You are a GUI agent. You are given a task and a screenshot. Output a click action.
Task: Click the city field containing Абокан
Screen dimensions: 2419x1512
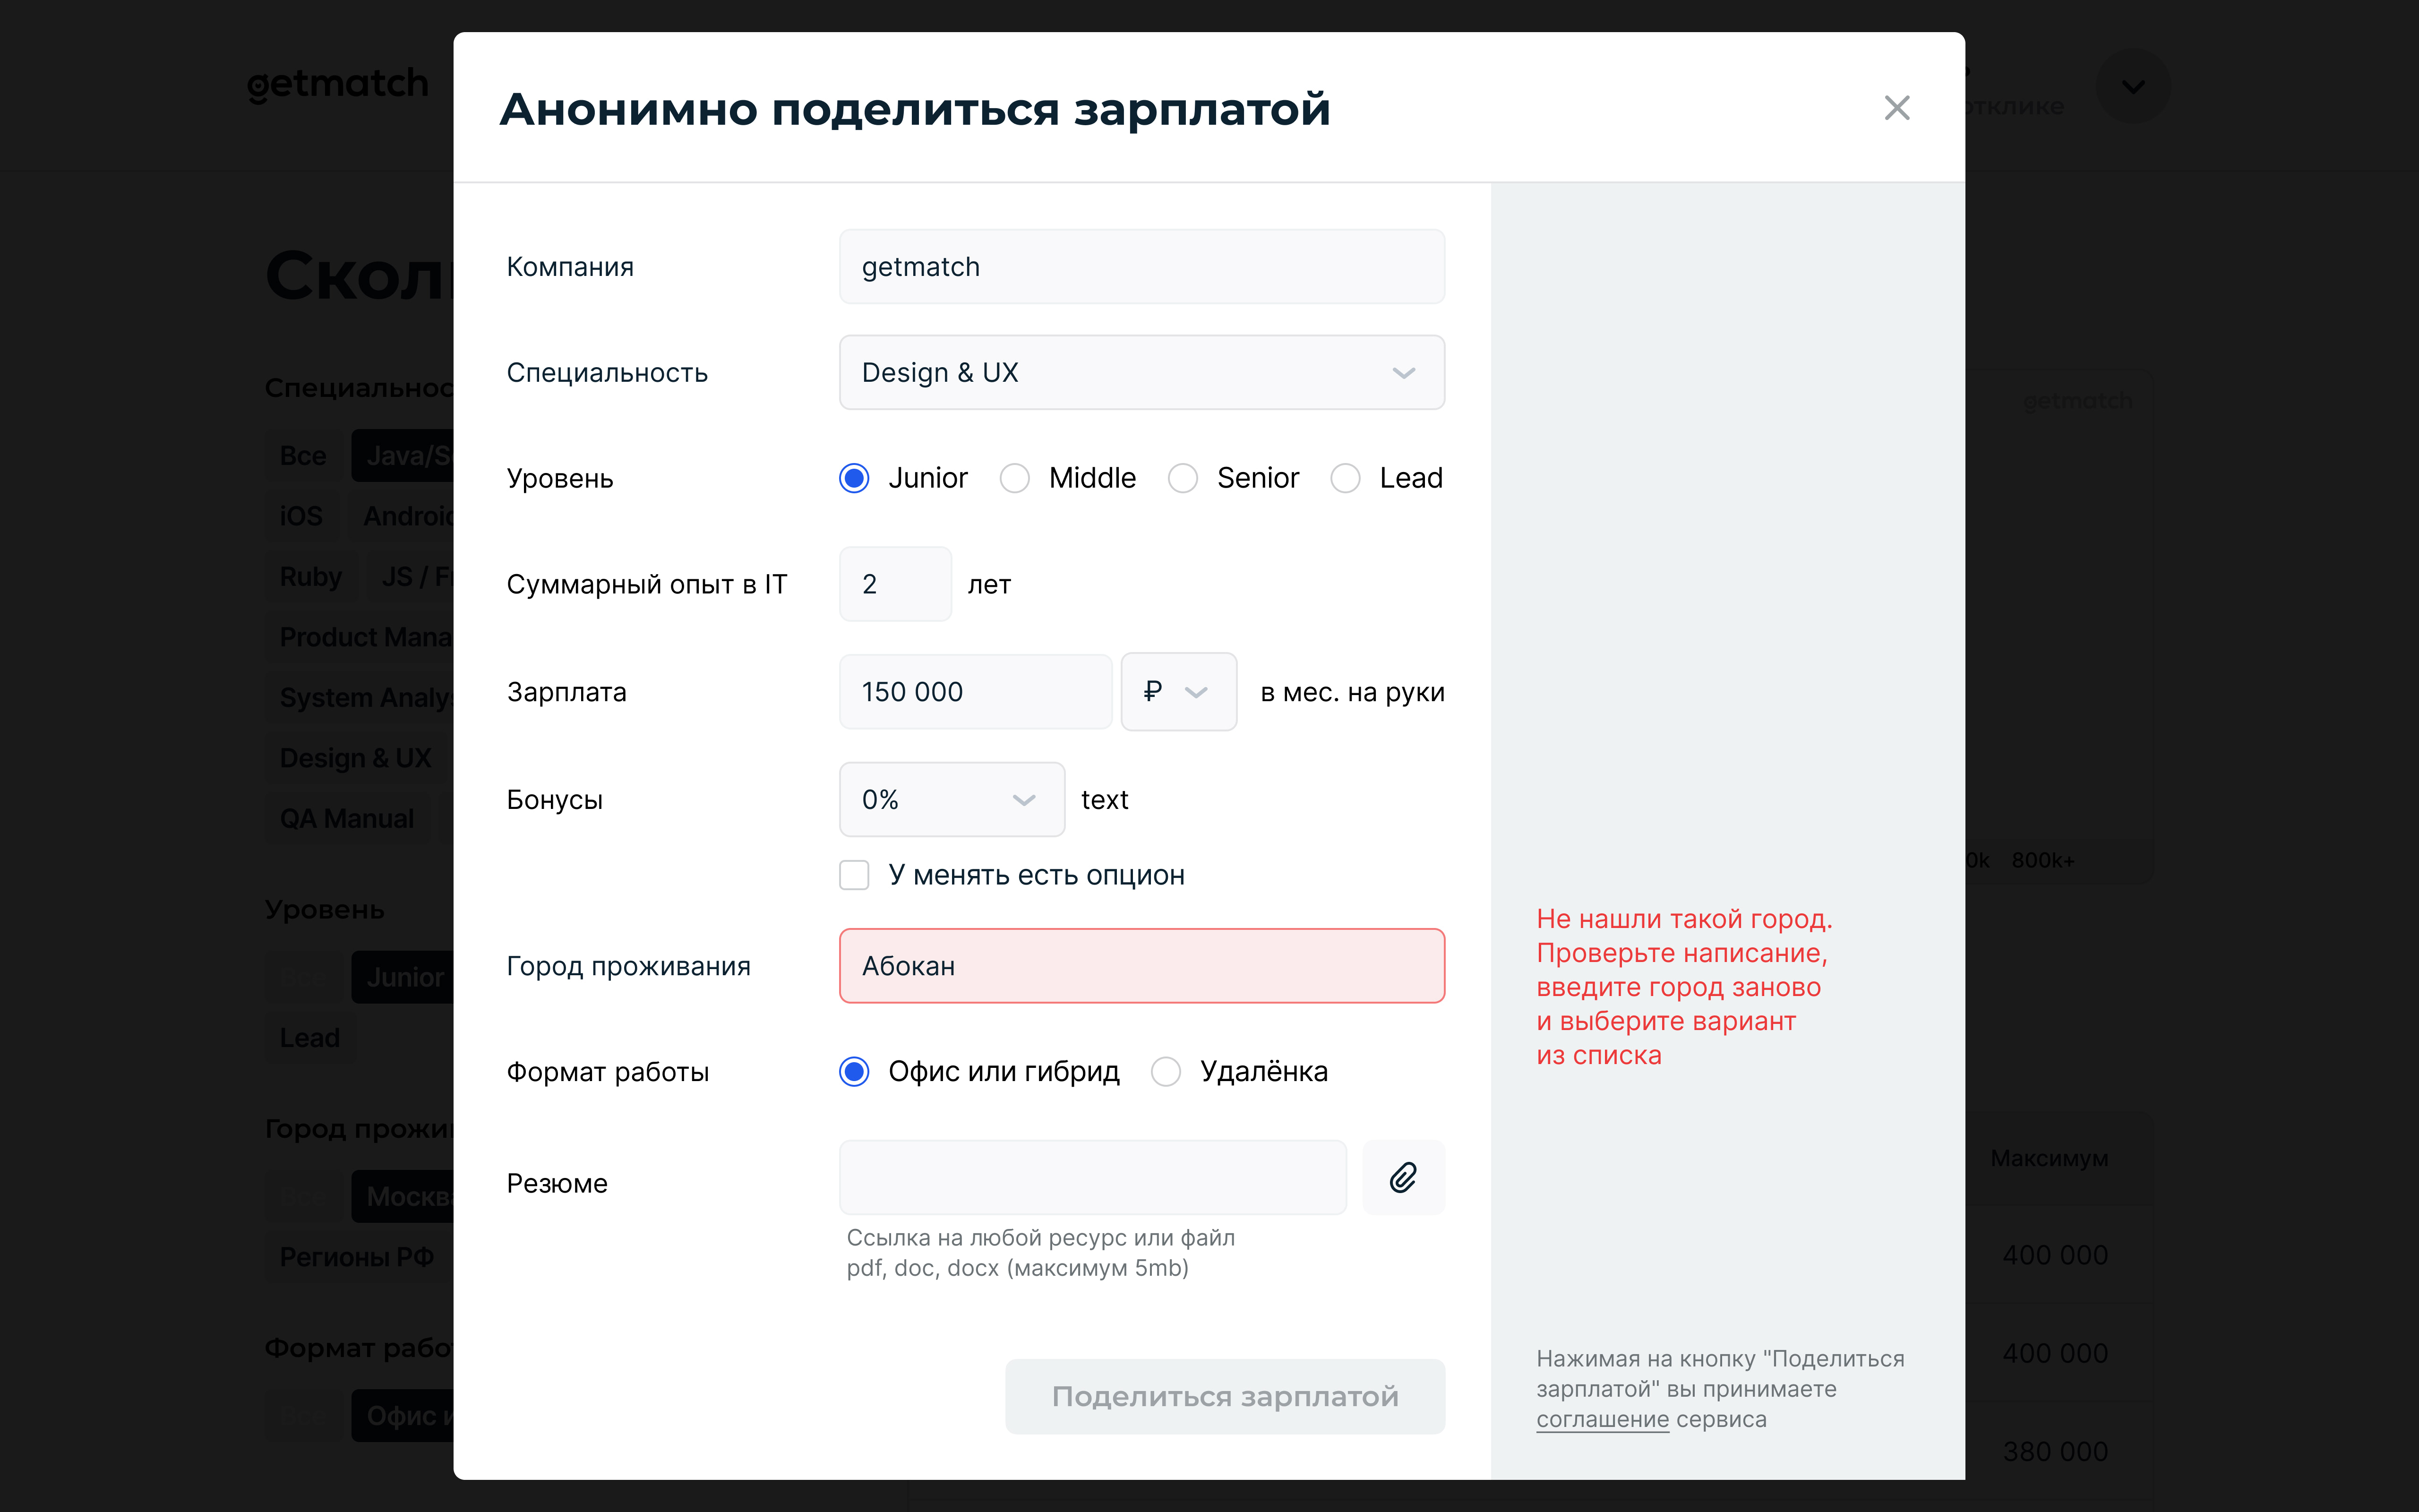(x=1141, y=966)
